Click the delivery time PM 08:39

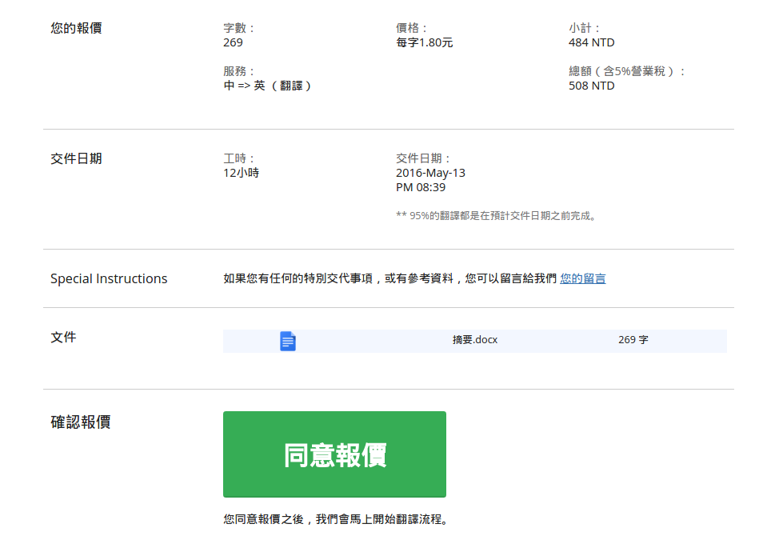click(421, 187)
